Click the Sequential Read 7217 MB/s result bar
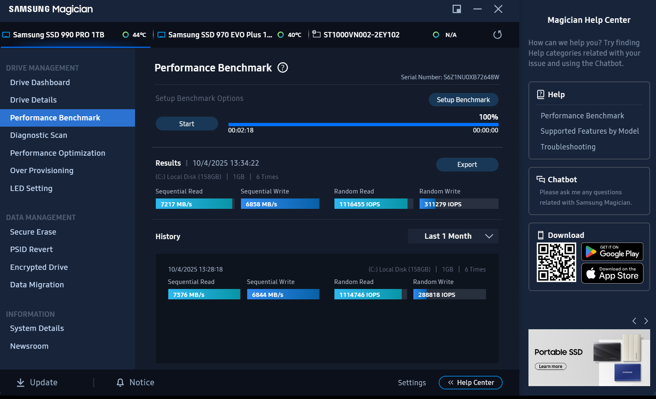This screenshot has height=399, width=656. [195, 204]
